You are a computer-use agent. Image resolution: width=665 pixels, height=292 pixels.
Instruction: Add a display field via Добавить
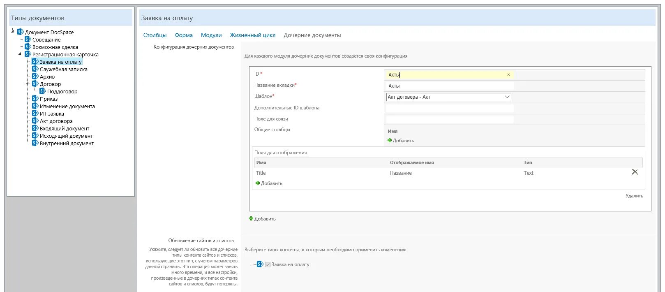269,183
